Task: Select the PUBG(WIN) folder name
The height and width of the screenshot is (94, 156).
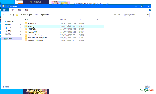Action: 32,29
